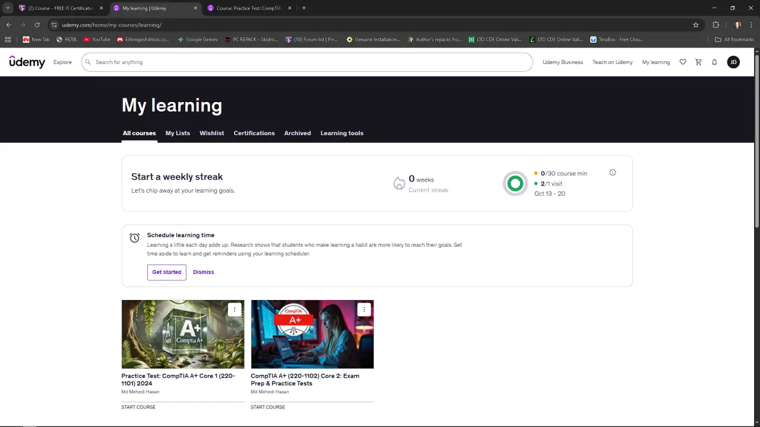760x427 pixels.
Task: Switch to the Archived tab
Action: click(297, 133)
